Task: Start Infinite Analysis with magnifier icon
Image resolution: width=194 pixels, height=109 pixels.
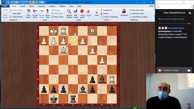Action: (69, 11)
